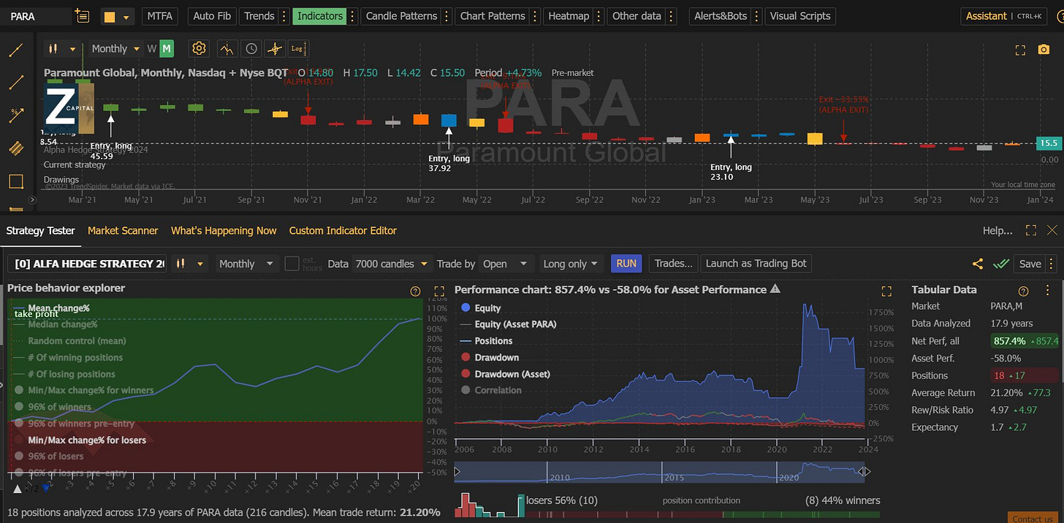
Task: Select the rectangle drawing tool
Action: tap(15, 181)
